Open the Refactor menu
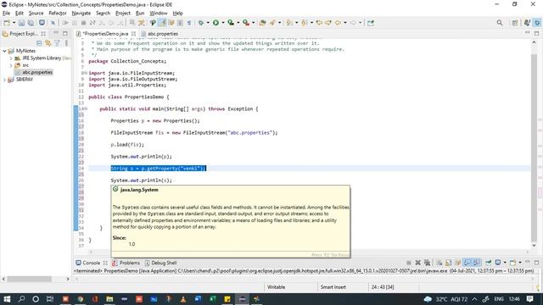The height and width of the screenshot is (305, 543). click(x=58, y=14)
